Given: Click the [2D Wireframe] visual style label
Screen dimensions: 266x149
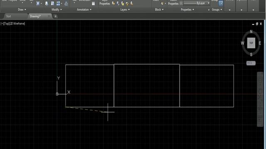Looking at the screenshot, I should point(17,24).
